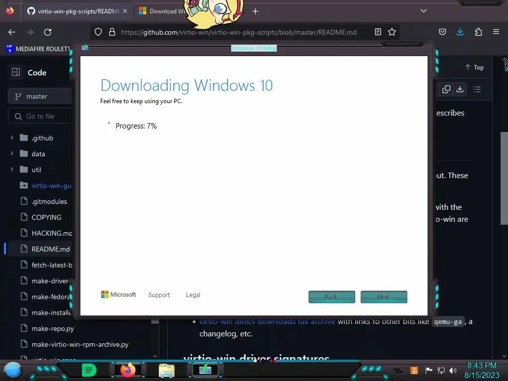Open the README outline list icon
Viewport: 508px width, 381px height.
pyautogui.click(x=477, y=89)
